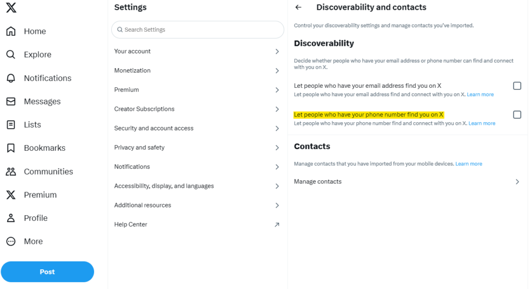Open Help Center external link arrow
This screenshot has width=532, height=289.
click(x=277, y=225)
